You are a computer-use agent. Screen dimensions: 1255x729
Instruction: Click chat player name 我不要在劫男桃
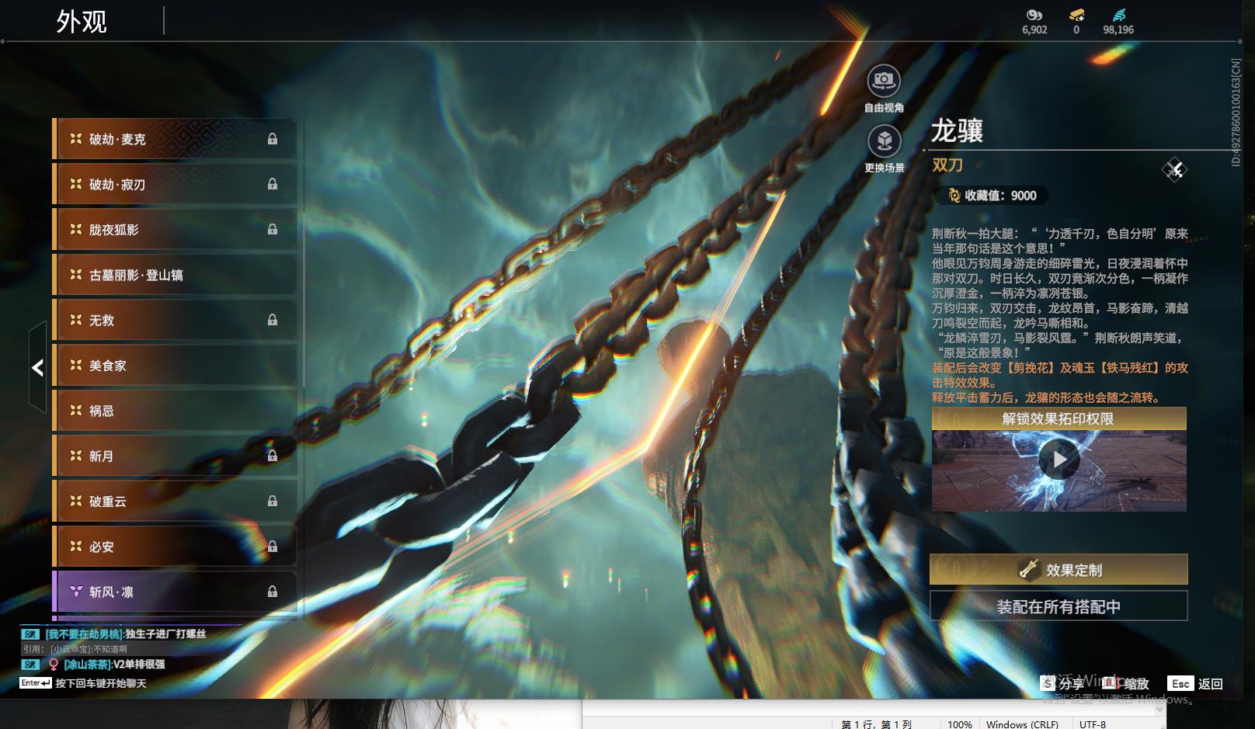pyautogui.click(x=84, y=634)
